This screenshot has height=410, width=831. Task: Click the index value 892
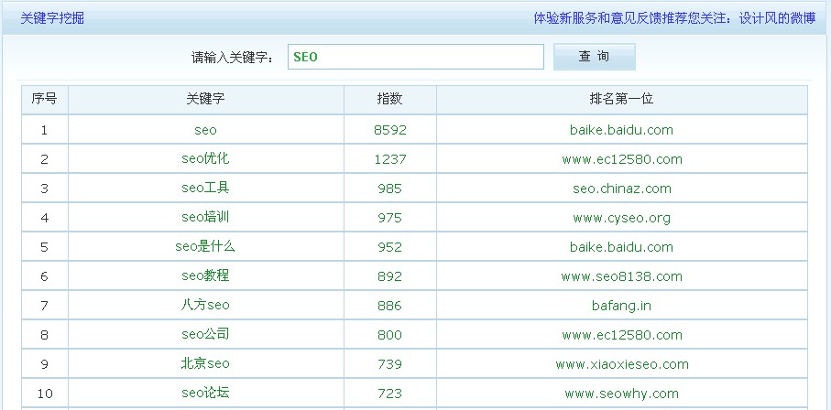pos(390,276)
